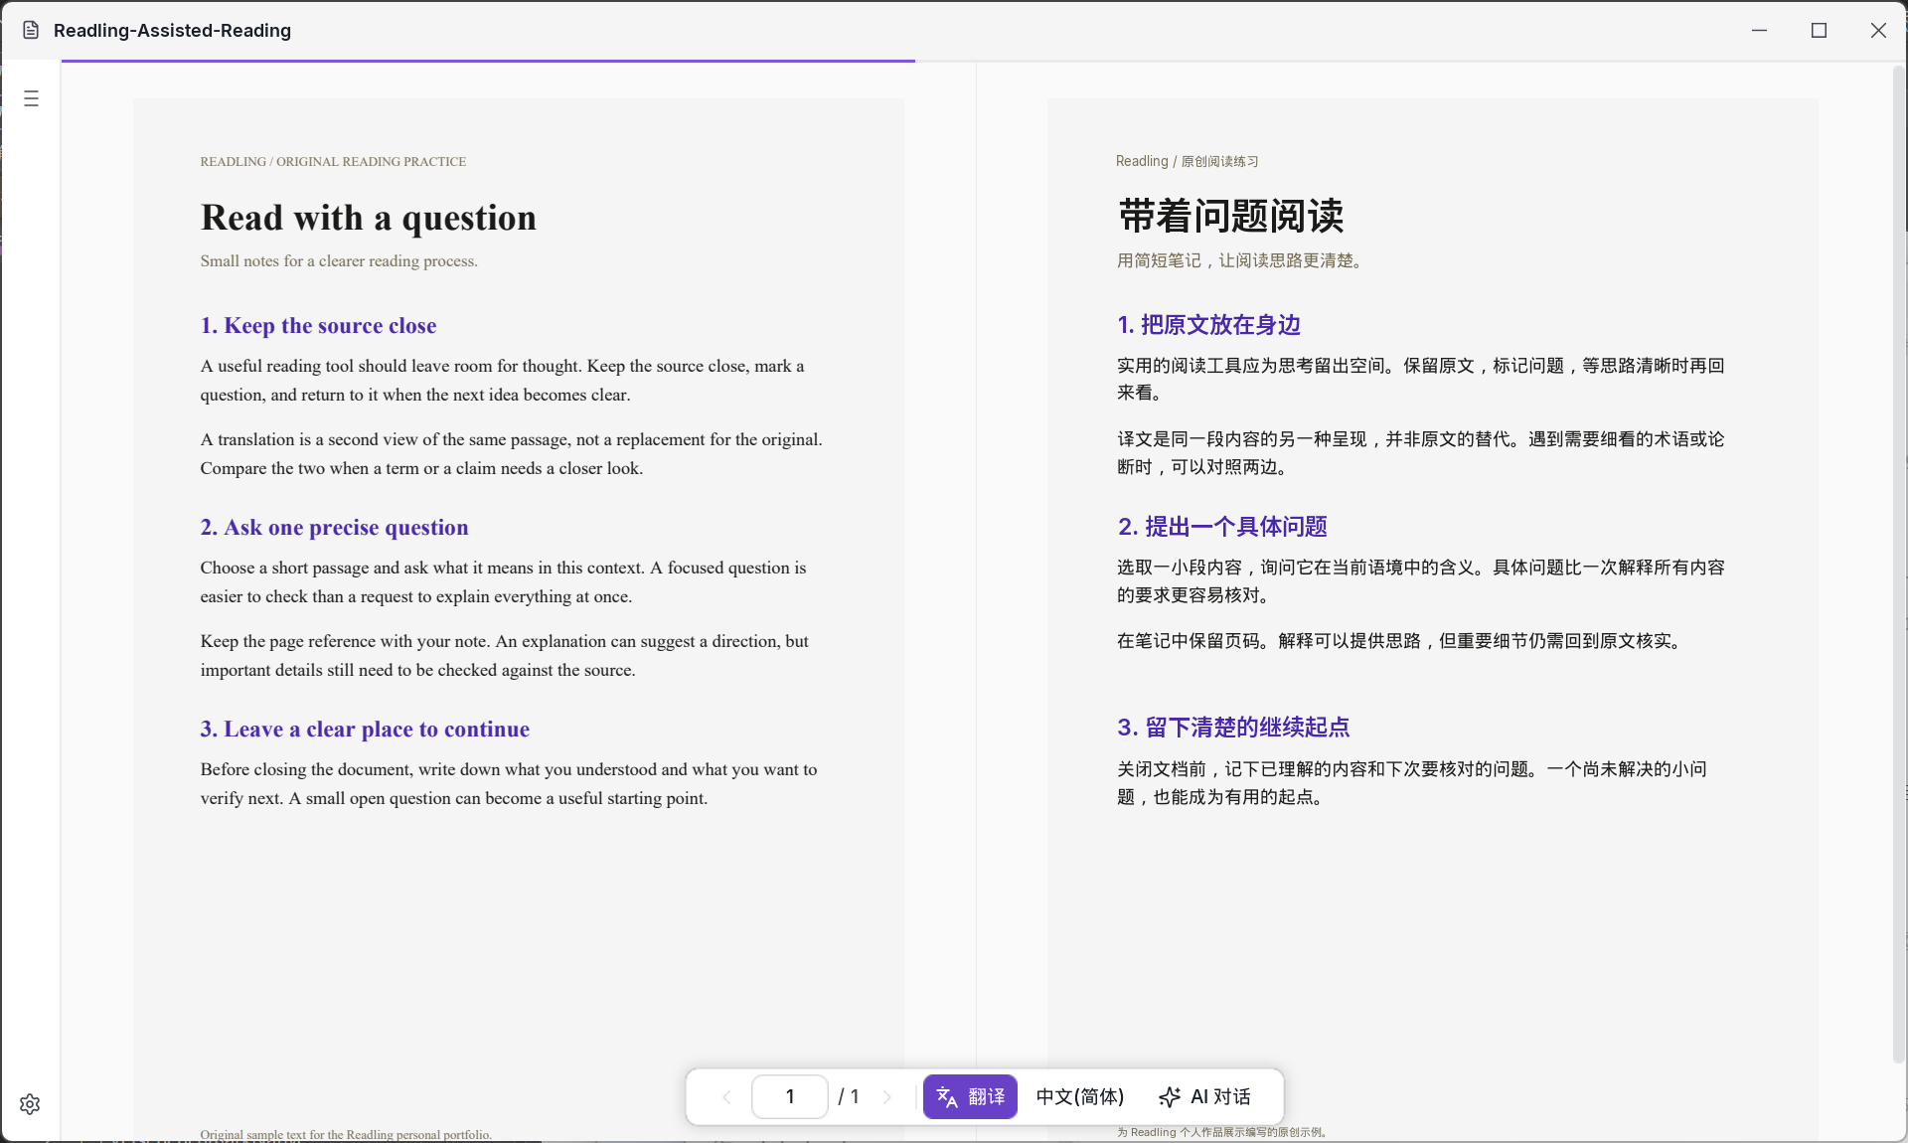Click paragraph starting "Choose a short passage"
The height and width of the screenshot is (1143, 1908).
tap(503, 582)
